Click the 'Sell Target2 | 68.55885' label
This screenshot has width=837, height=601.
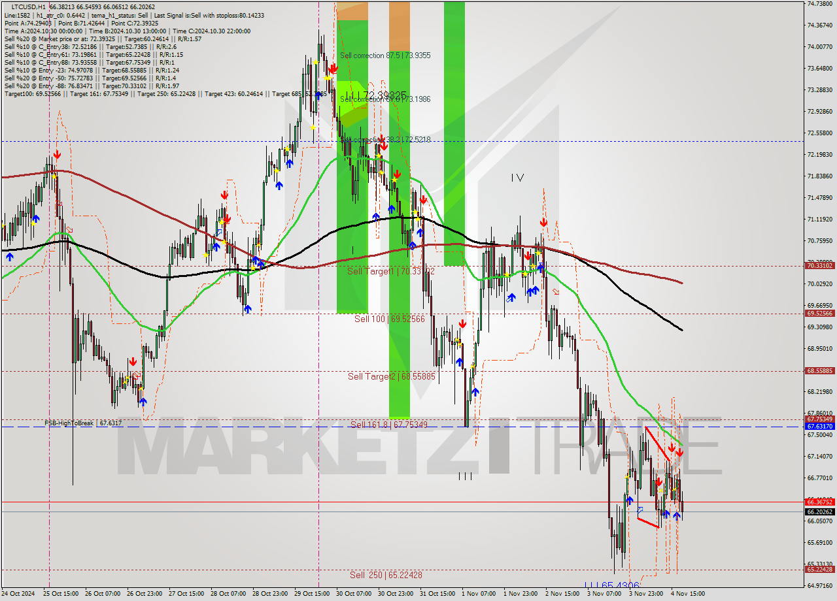(391, 376)
